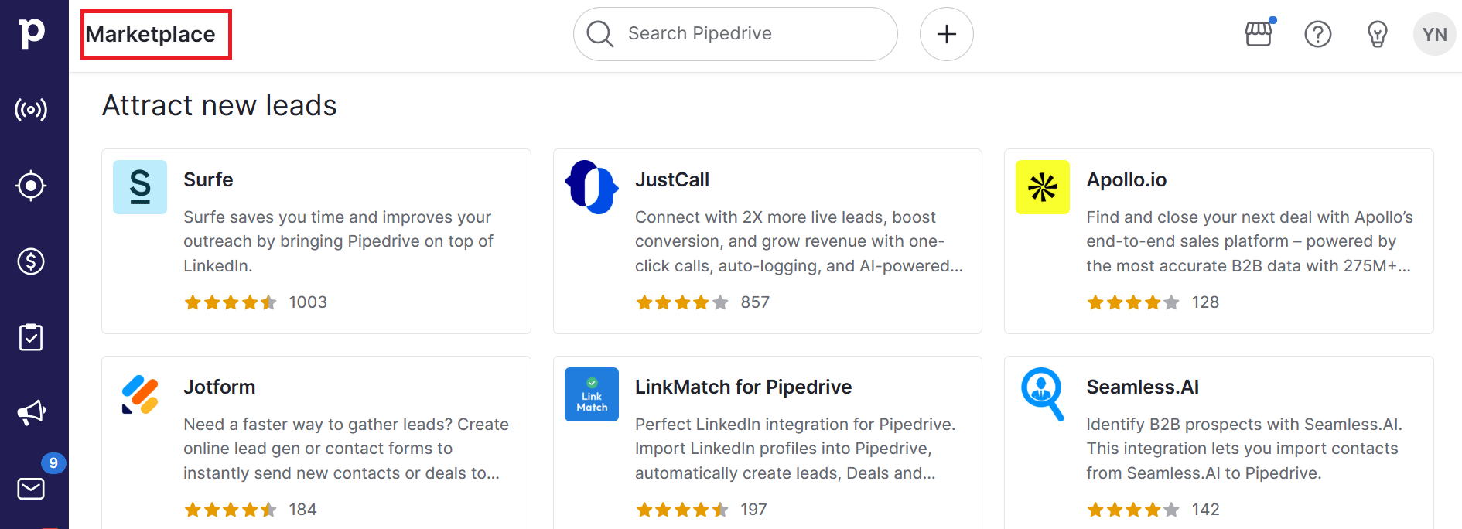This screenshot has width=1462, height=529.
Task: Open Activities via the checklist sidebar icon
Action: point(31,336)
